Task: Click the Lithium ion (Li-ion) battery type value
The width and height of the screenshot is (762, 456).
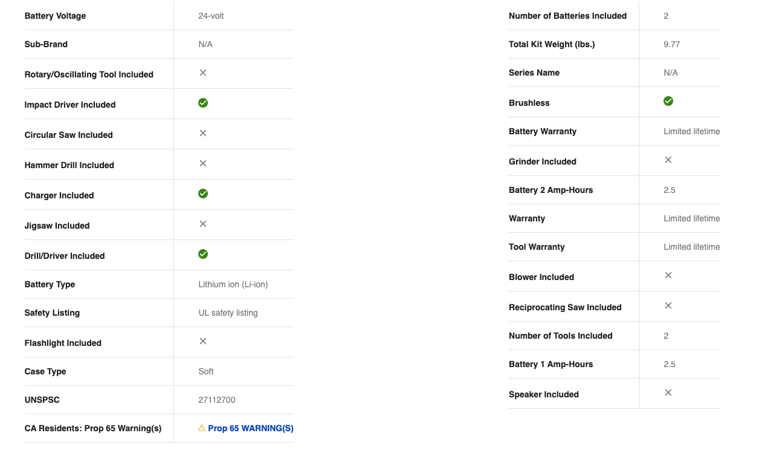Action: pos(233,284)
